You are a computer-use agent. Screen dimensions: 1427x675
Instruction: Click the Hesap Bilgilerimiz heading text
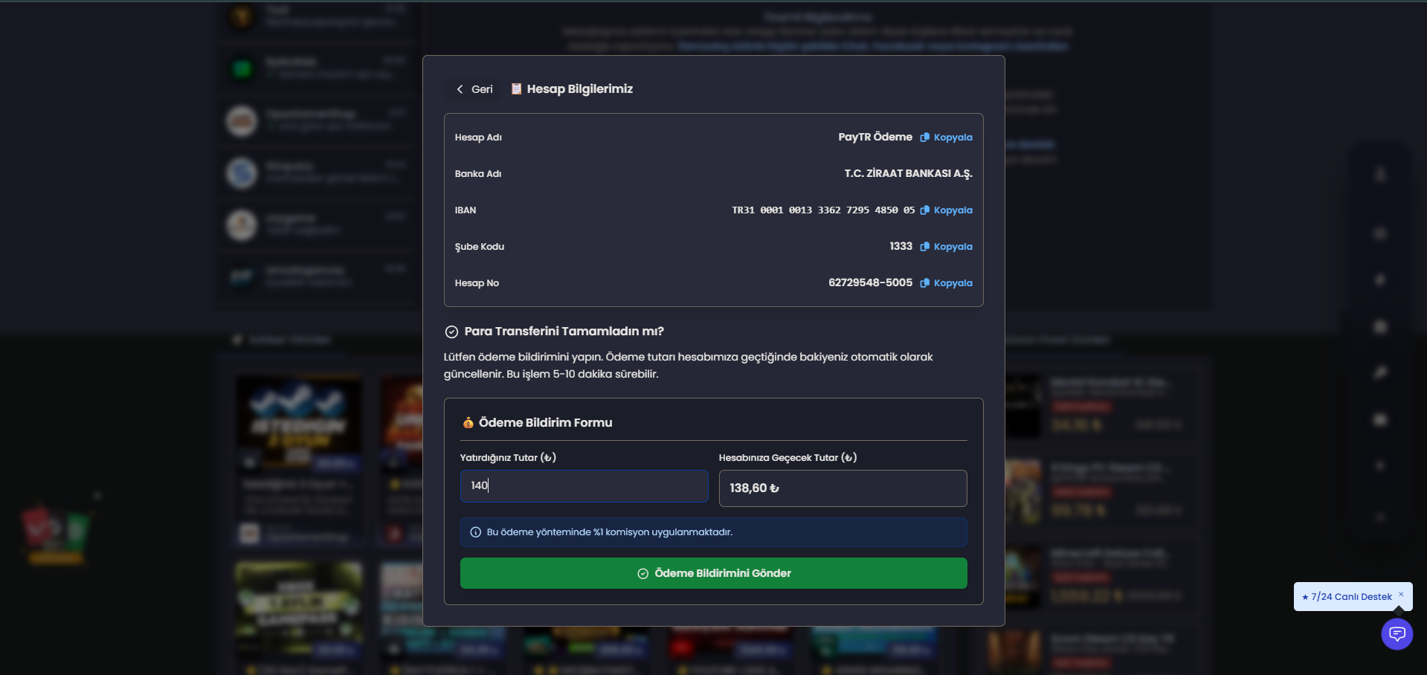coord(580,89)
